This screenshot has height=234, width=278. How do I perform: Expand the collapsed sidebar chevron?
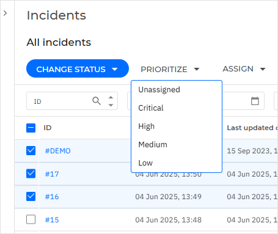click(x=5, y=13)
